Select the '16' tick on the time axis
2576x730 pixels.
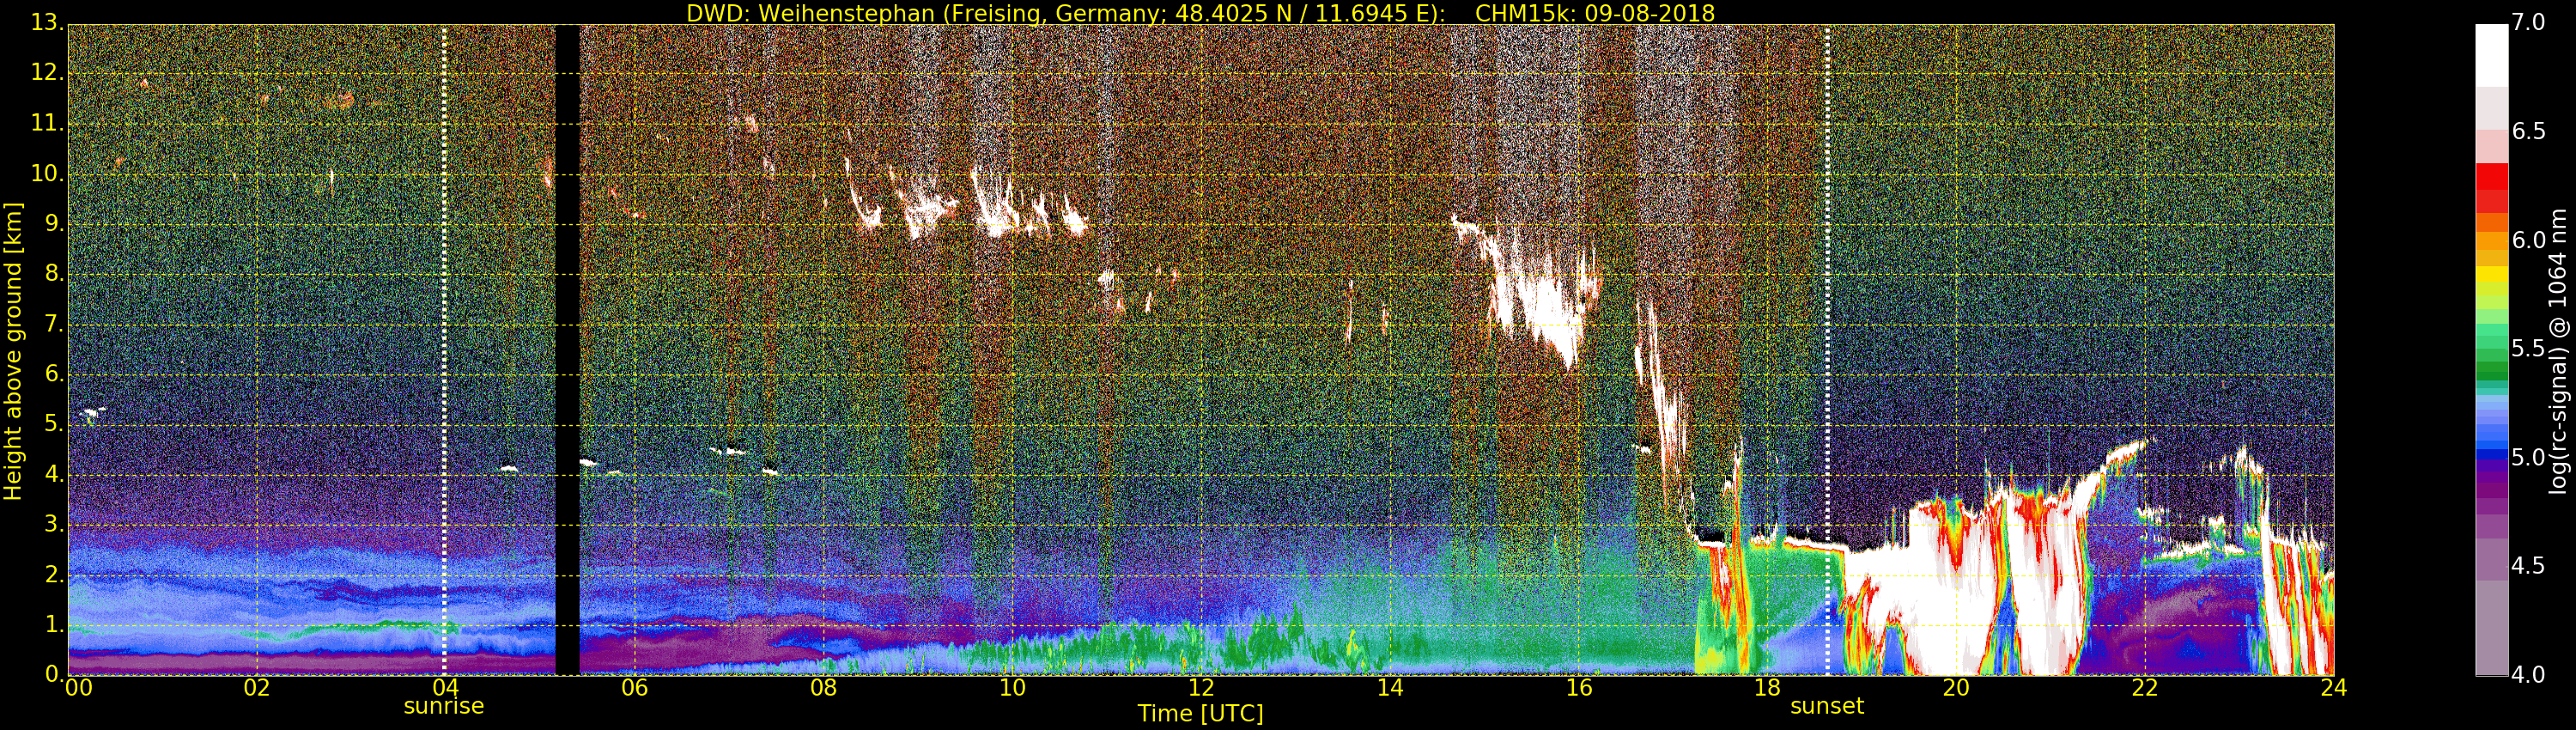pos(1578,687)
